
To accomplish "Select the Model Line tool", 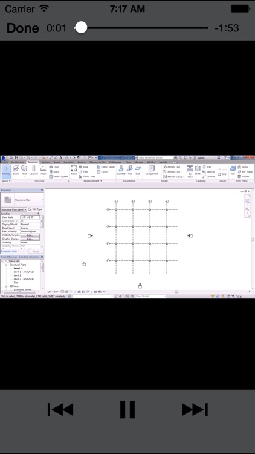I will (x=172, y=172).
